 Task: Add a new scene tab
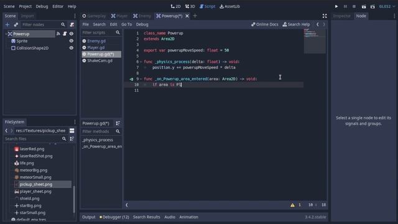[195, 16]
